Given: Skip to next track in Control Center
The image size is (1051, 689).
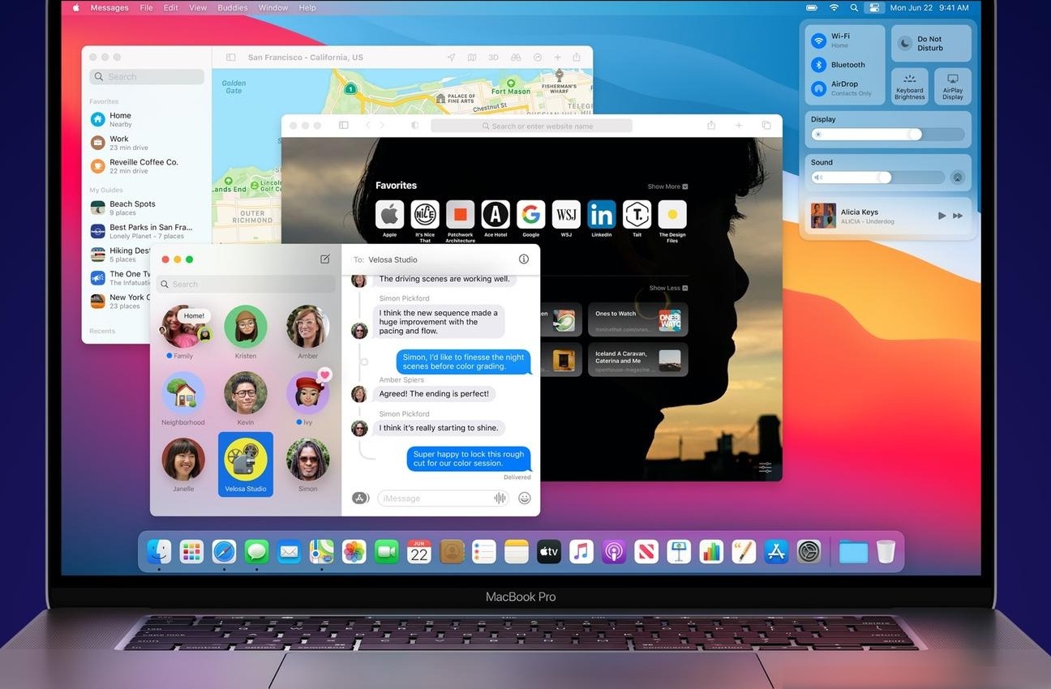Looking at the screenshot, I should (x=958, y=216).
